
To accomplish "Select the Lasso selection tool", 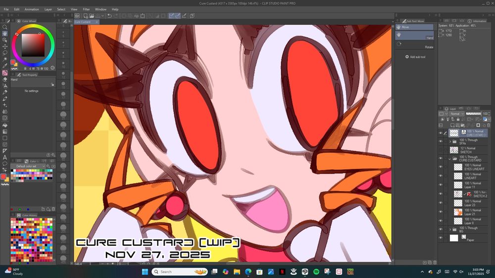I will tap(5, 53).
